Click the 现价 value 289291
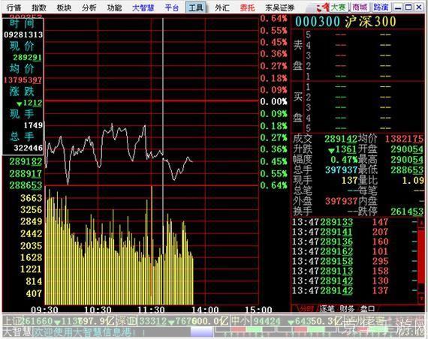The image size is (428, 339). tap(27, 58)
